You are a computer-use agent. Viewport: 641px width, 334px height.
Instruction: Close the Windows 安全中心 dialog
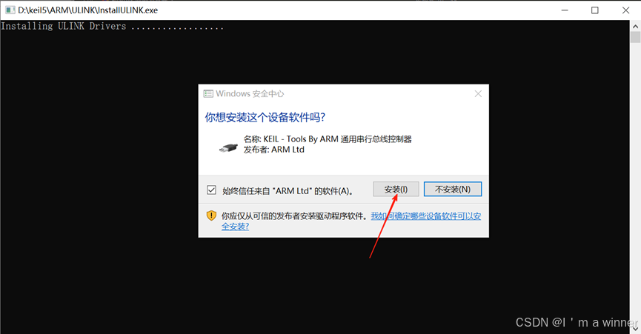[478, 94]
